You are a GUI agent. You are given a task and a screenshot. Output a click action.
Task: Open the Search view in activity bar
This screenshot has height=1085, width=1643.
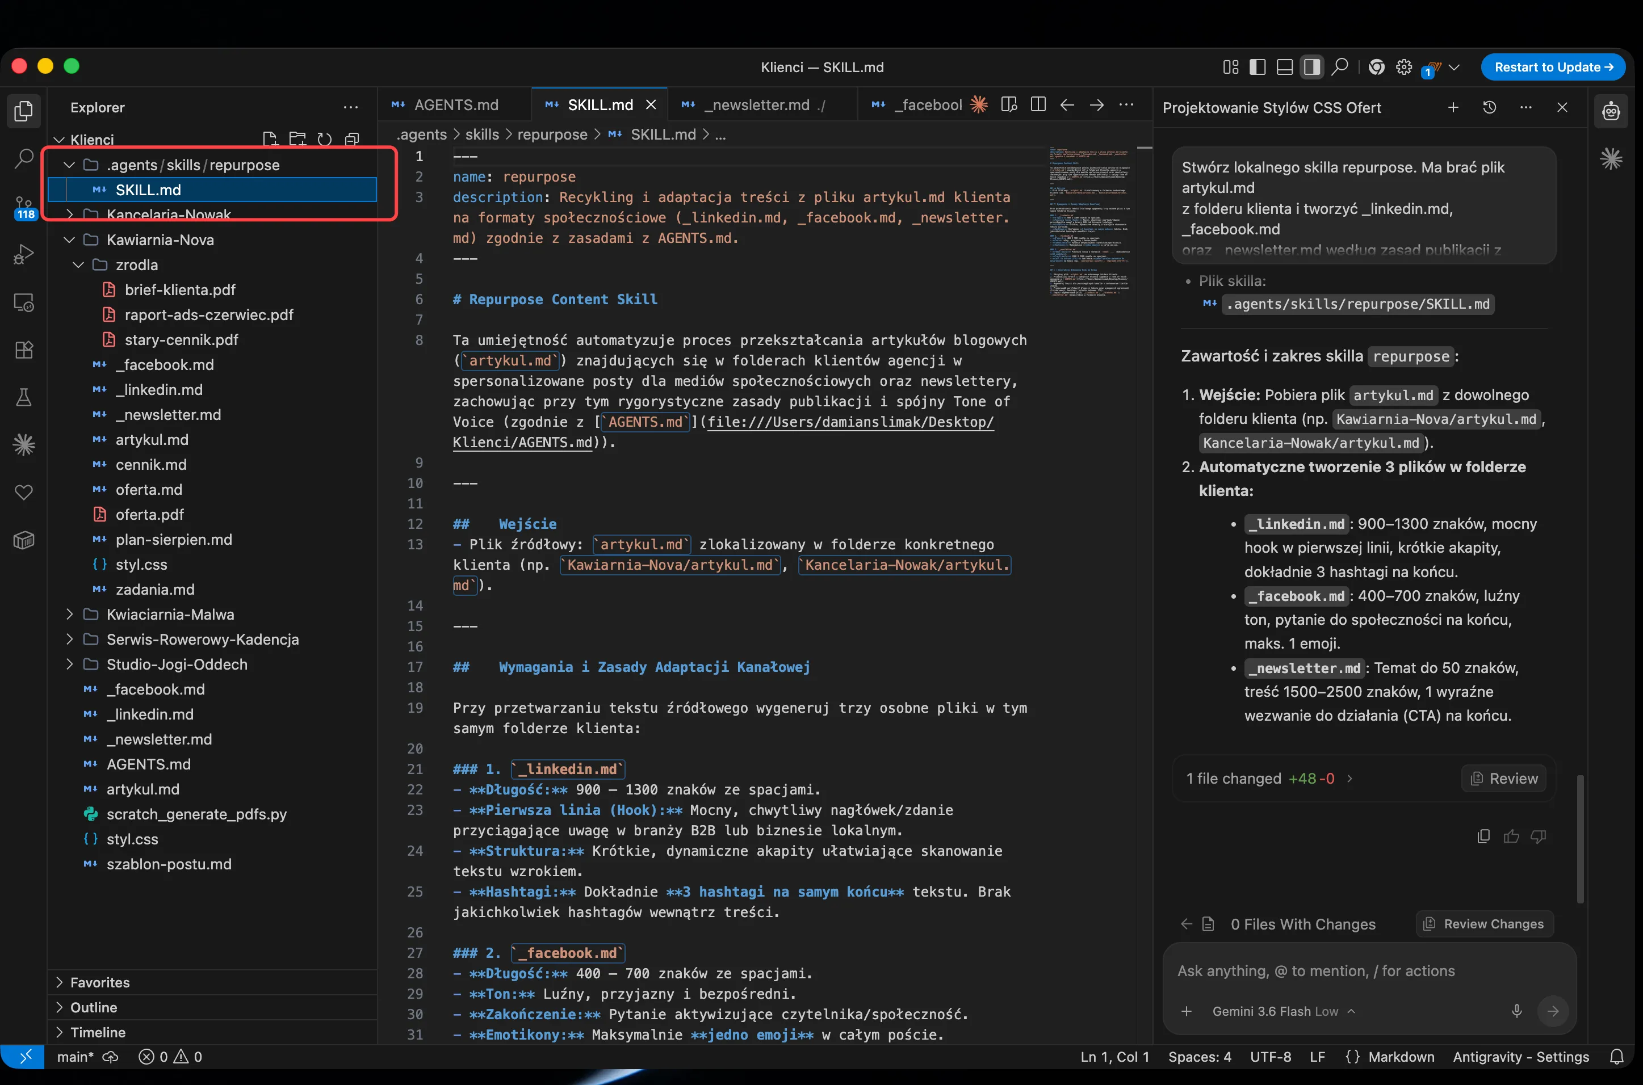pos(23,158)
